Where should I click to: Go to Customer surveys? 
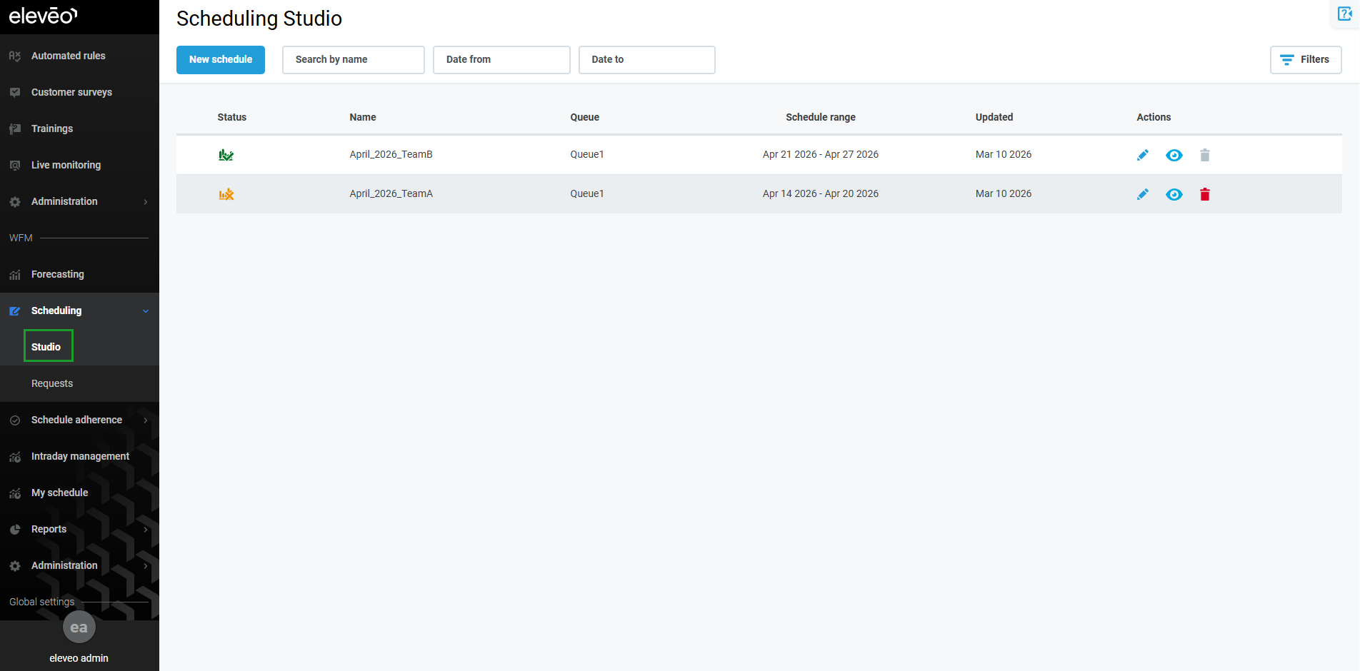tap(71, 92)
